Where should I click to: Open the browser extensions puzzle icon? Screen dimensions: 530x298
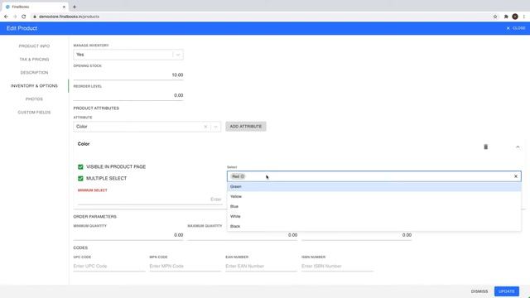click(x=506, y=17)
